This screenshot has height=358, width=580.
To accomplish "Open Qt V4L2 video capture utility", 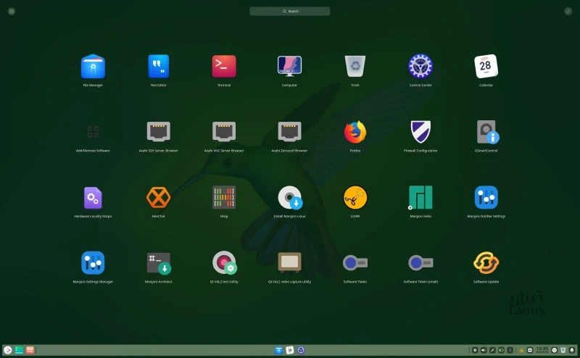I will (289, 263).
